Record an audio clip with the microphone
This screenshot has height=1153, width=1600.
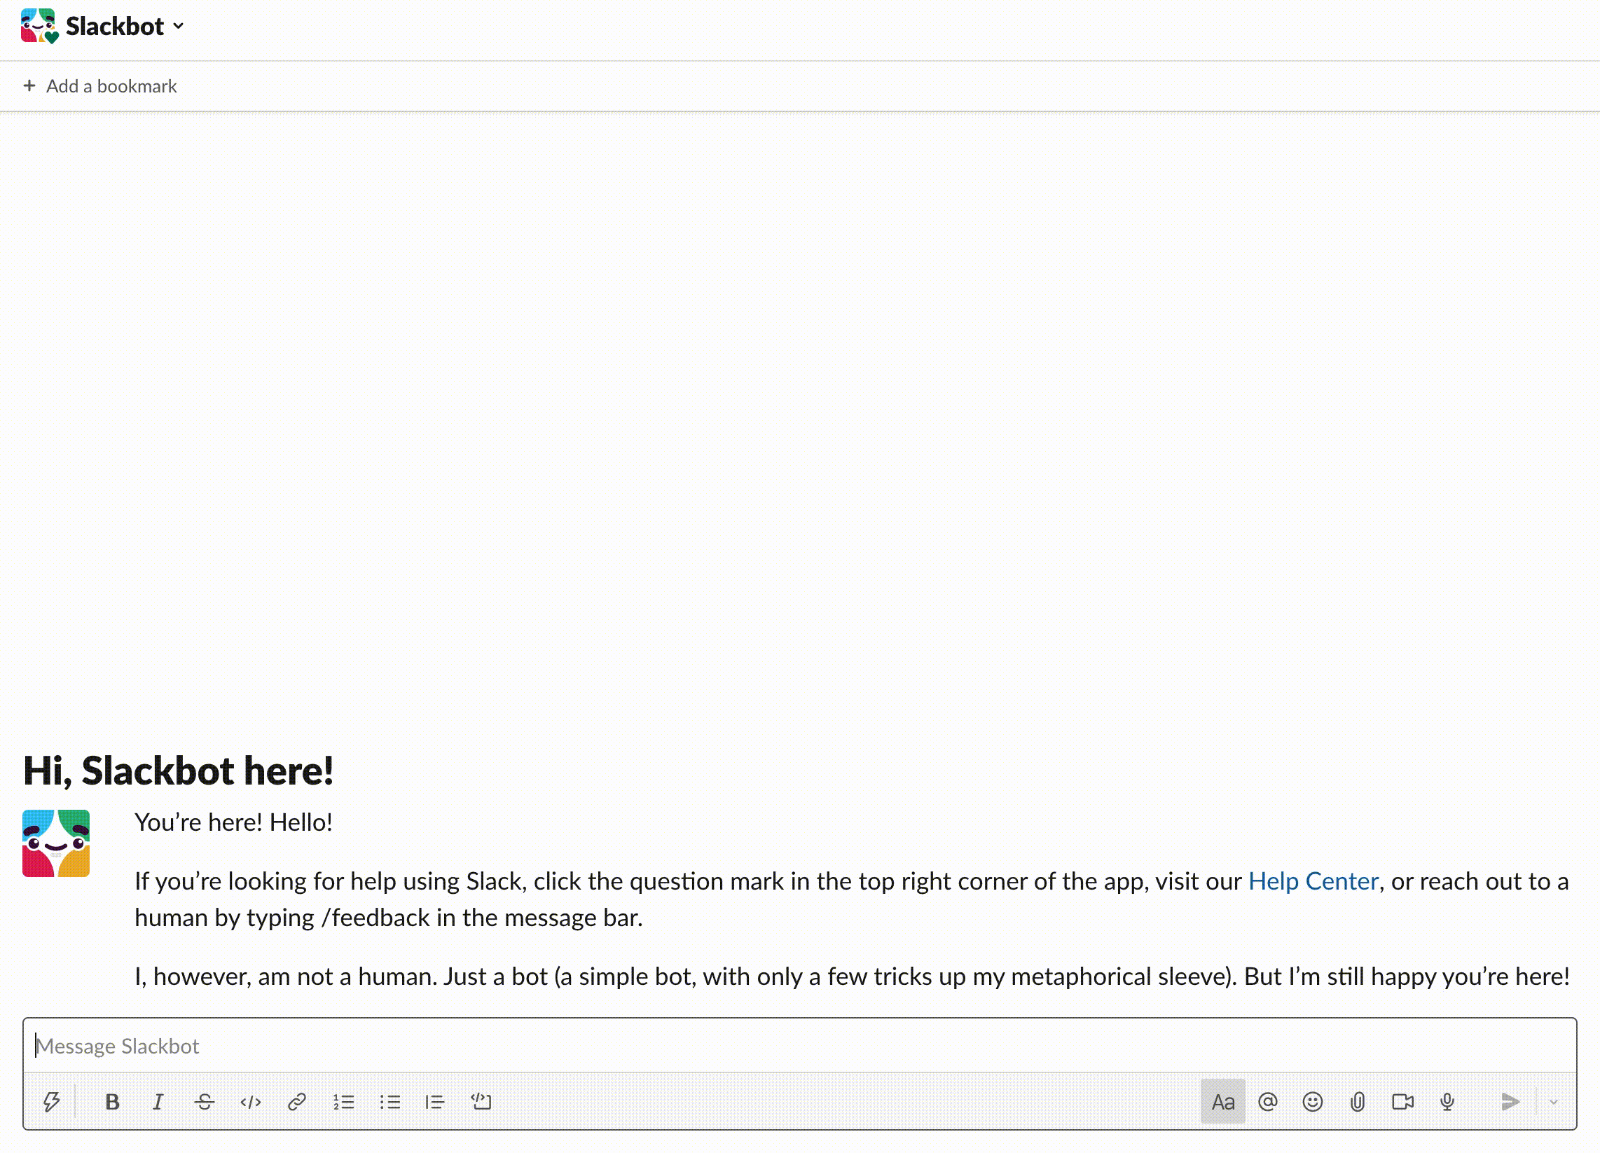[1447, 1101]
